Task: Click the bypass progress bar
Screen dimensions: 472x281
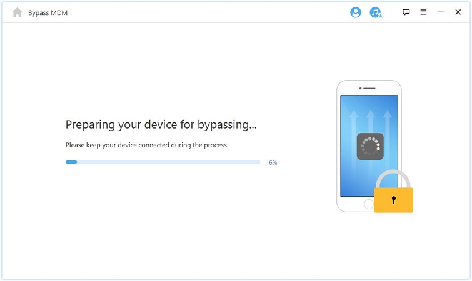Action: 163,162
